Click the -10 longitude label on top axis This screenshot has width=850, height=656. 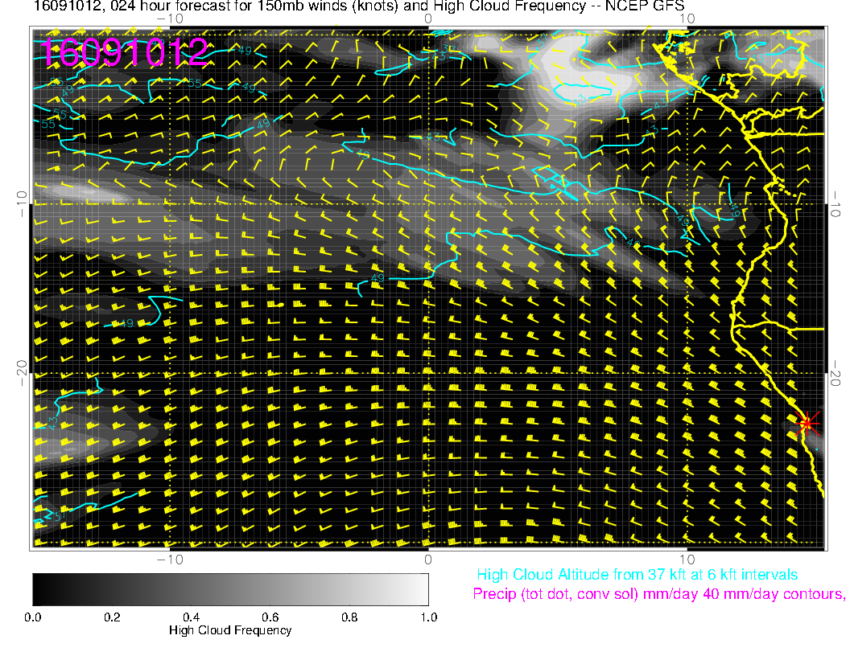click(x=170, y=19)
